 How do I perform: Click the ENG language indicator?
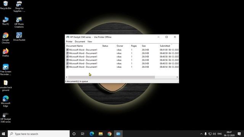click(x=220, y=134)
